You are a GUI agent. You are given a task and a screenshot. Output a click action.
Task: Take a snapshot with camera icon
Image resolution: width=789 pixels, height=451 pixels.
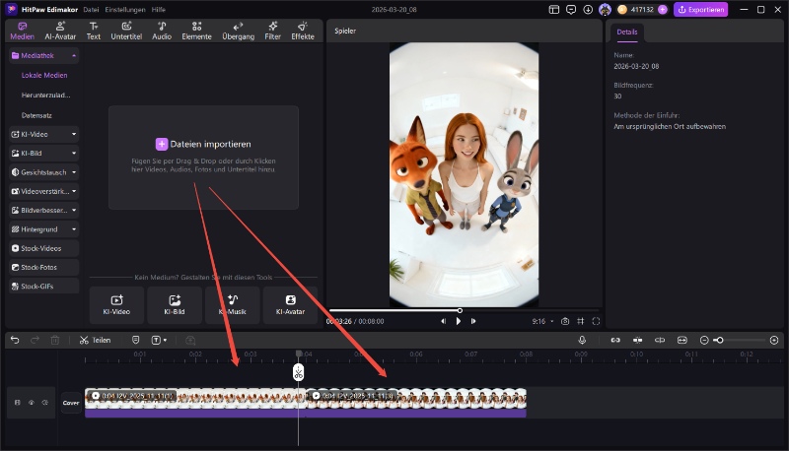pos(565,321)
